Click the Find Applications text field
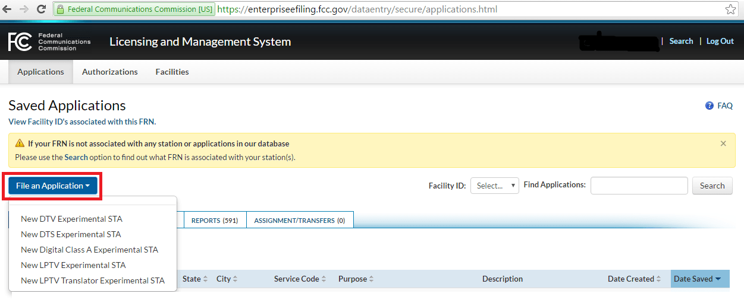This screenshot has height=303, width=744. pyautogui.click(x=639, y=186)
